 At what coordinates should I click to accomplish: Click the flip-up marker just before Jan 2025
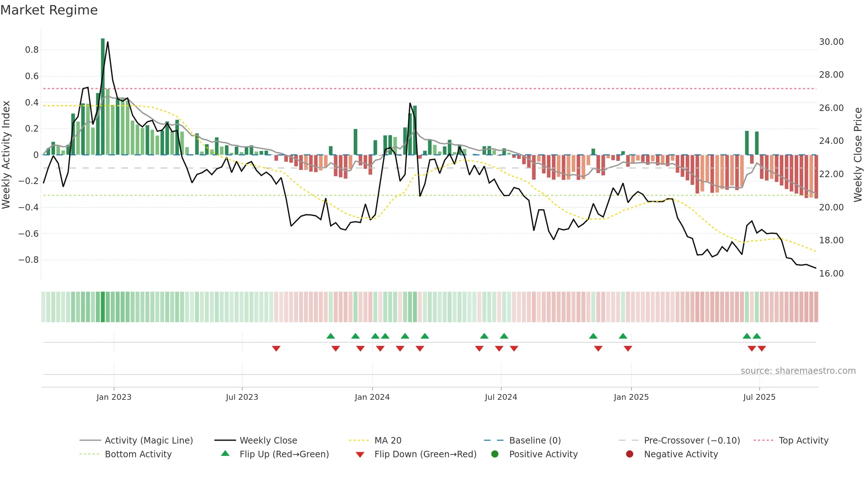[x=623, y=336]
